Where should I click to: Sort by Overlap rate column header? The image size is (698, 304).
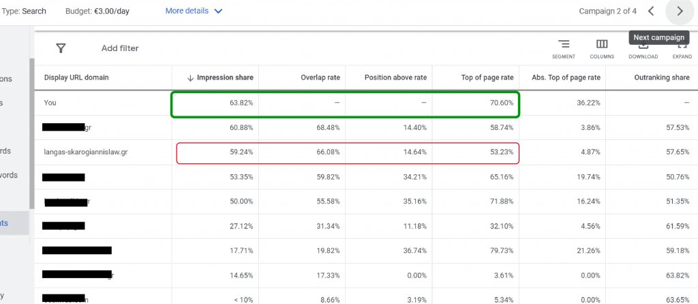320,78
